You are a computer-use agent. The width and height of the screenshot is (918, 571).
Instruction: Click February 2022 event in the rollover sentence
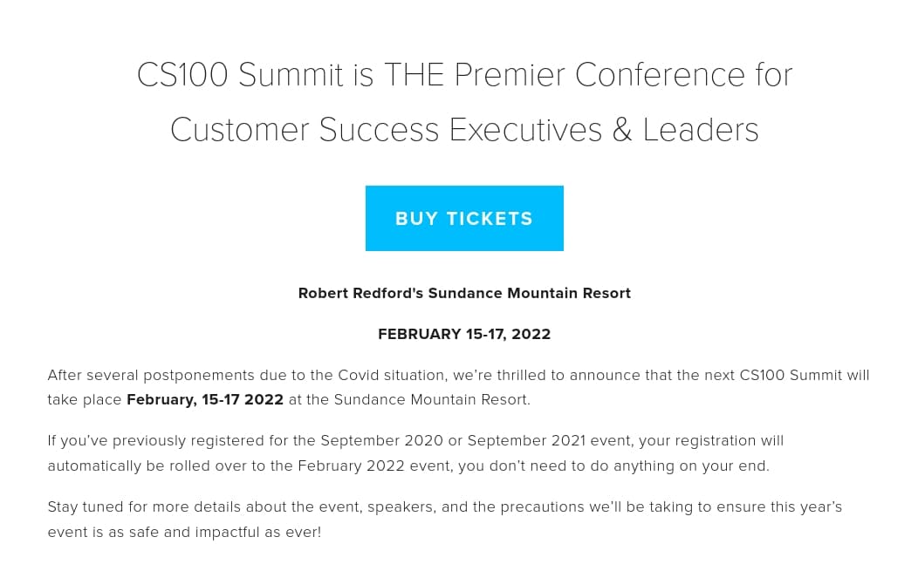(374, 466)
